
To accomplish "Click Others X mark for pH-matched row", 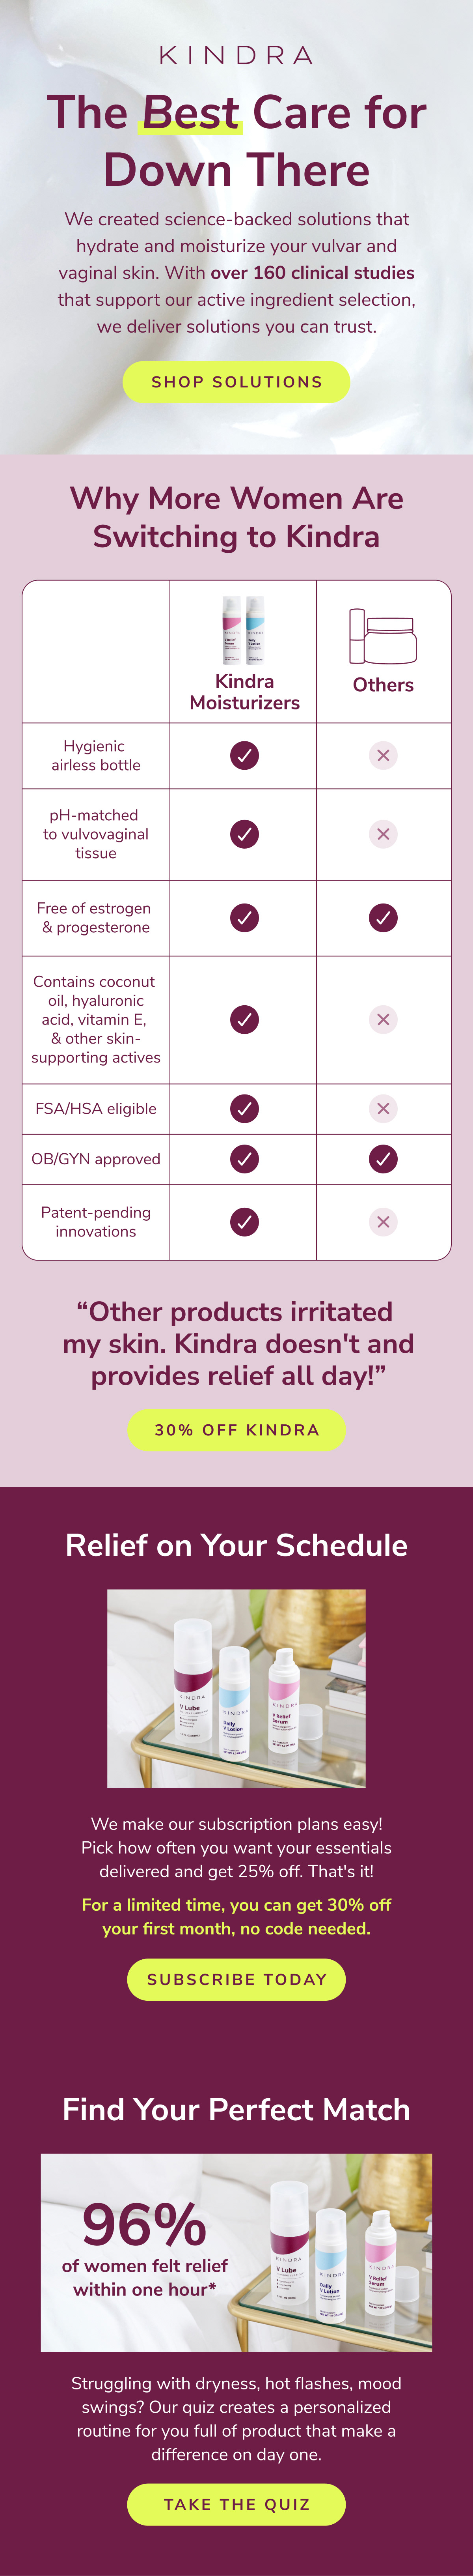I will pyautogui.click(x=383, y=834).
